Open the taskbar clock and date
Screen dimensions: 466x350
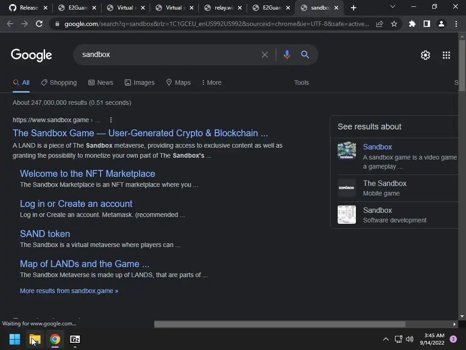point(432,339)
